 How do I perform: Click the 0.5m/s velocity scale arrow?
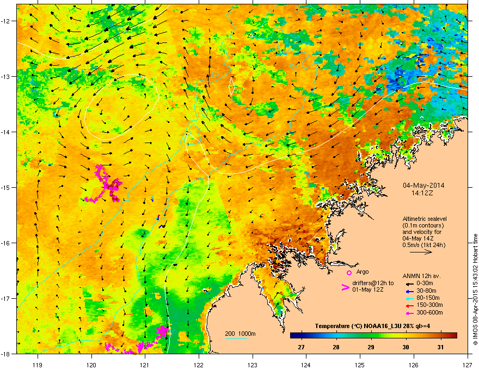pyautogui.click(x=421, y=252)
